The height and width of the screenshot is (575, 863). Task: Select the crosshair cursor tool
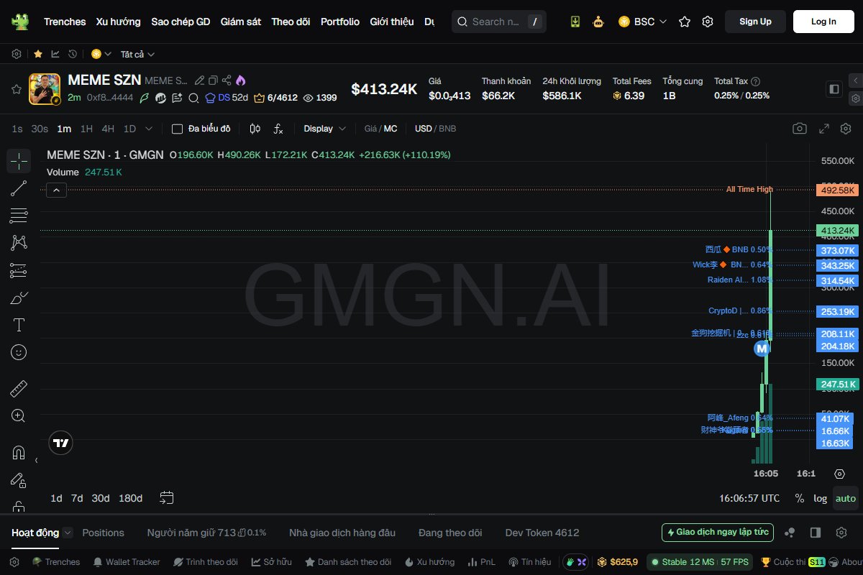pyautogui.click(x=19, y=161)
